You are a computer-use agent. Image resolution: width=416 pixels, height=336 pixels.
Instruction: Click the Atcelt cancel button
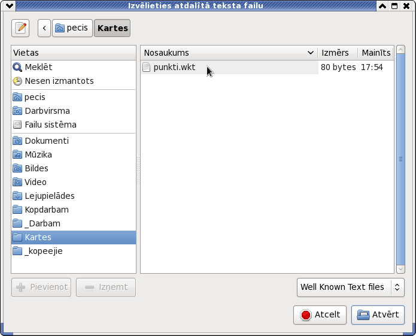(x=320, y=315)
